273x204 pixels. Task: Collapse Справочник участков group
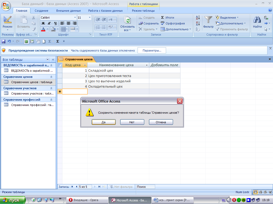(51, 88)
